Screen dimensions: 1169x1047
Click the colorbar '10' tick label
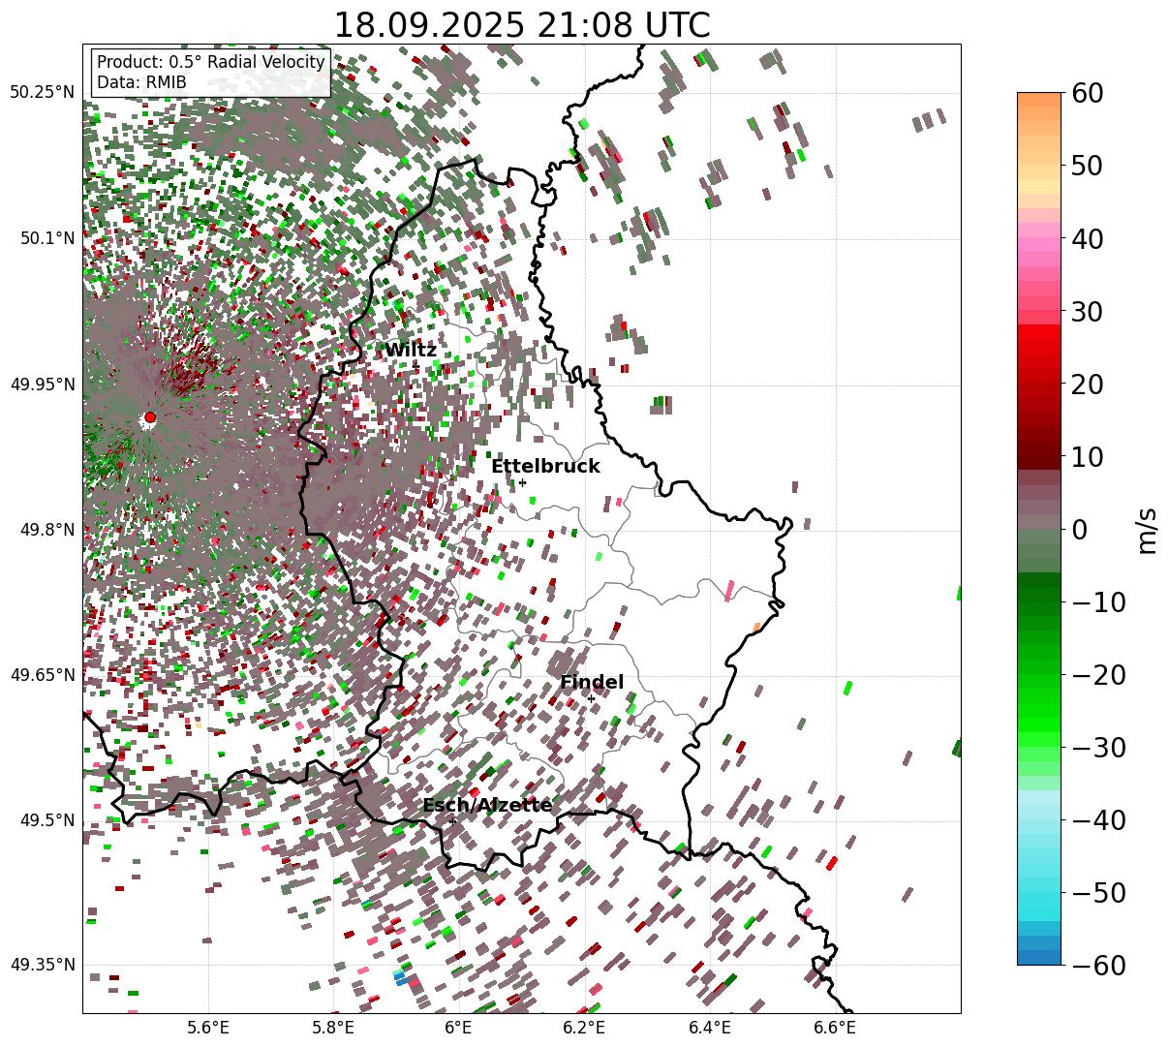pos(1089,457)
